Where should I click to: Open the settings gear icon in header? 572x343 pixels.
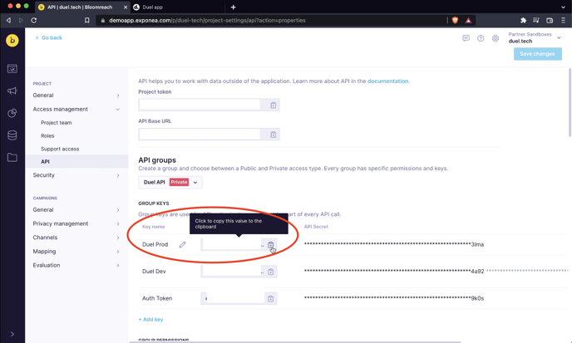pos(495,38)
